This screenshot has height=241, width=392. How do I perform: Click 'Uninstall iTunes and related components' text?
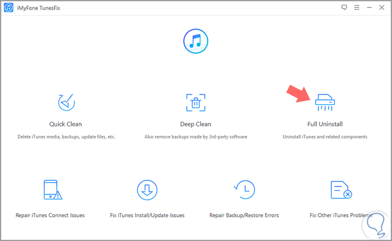tap(325, 137)
